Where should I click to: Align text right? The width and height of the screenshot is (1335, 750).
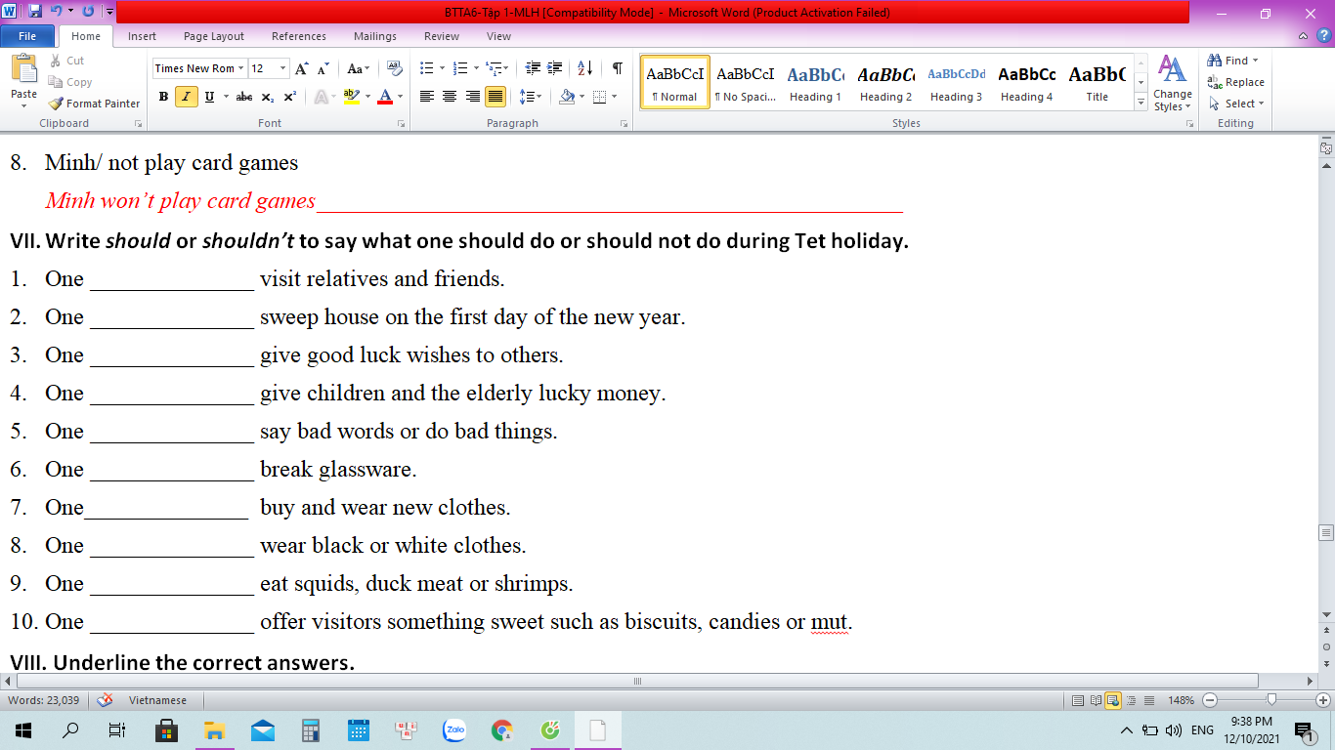(x=473, y=97)
